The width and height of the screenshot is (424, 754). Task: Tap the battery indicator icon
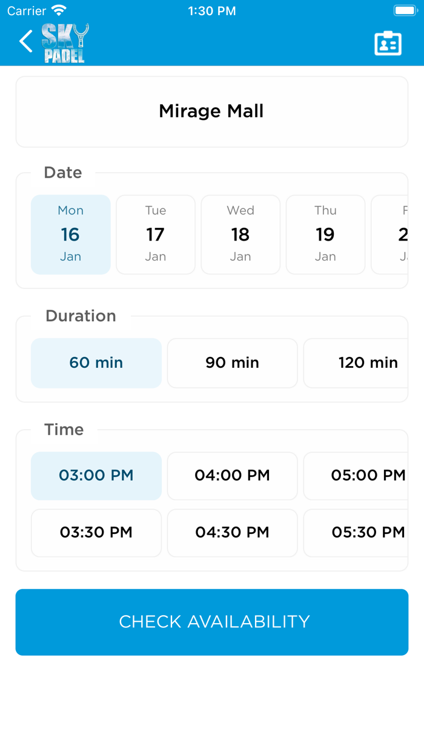click(405, 11)
